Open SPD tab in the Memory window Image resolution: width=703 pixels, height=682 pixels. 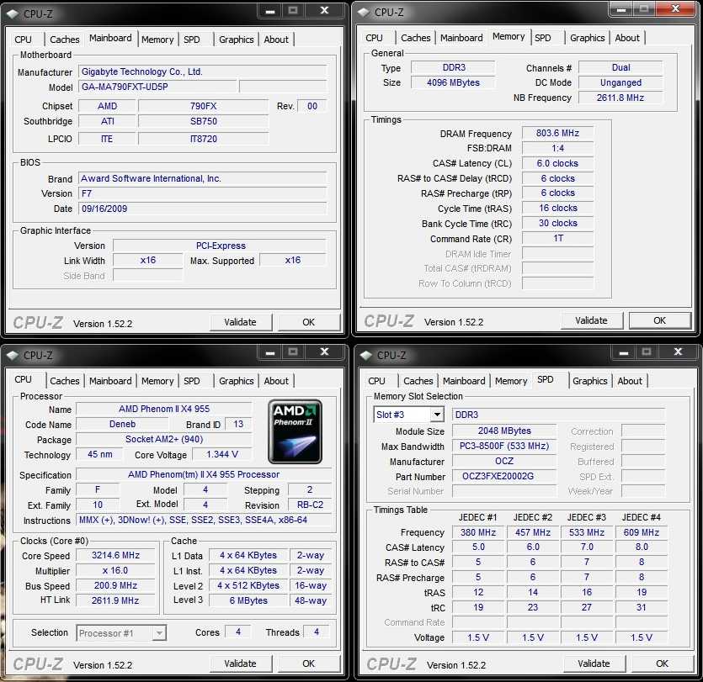[543, 38]
